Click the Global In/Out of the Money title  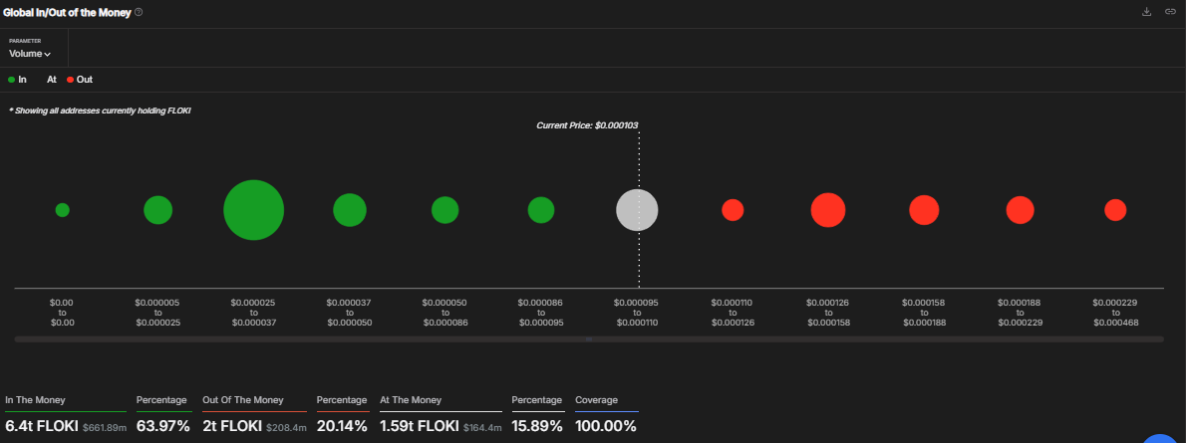point(67,12)
